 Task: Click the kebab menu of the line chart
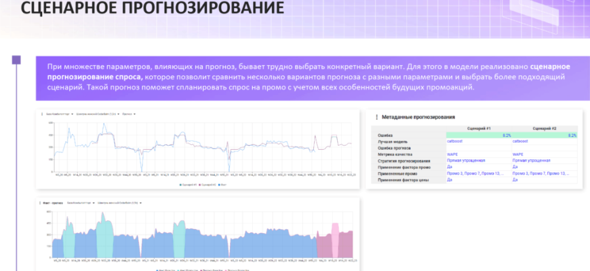tap(43, 114)
